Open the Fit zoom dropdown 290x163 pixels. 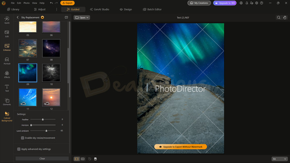pyautogui.click(x=280, y=159)
